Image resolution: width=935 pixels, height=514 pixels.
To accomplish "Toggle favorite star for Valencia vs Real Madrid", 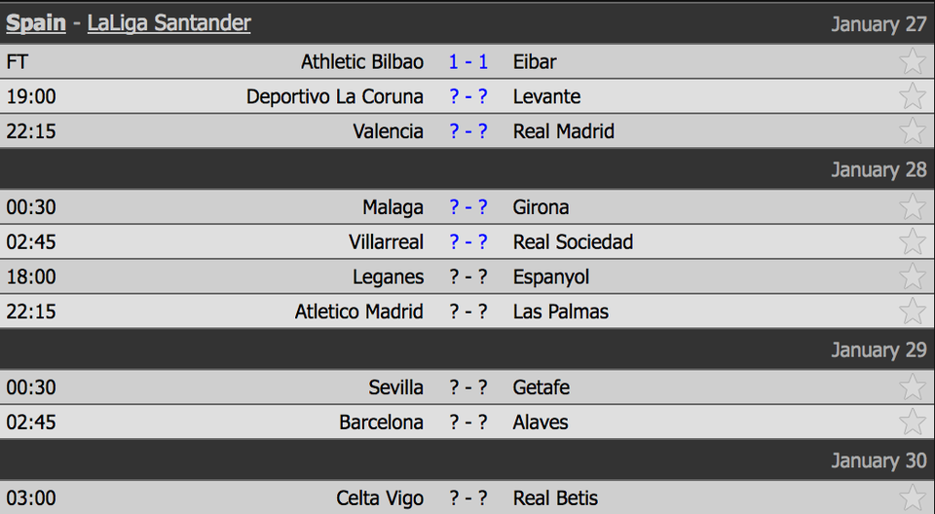I will coord(913,131).
